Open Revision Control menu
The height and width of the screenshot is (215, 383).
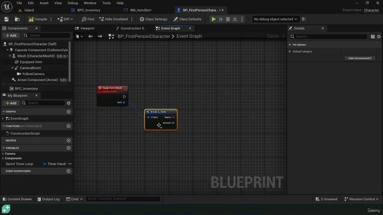pos(361,199)
